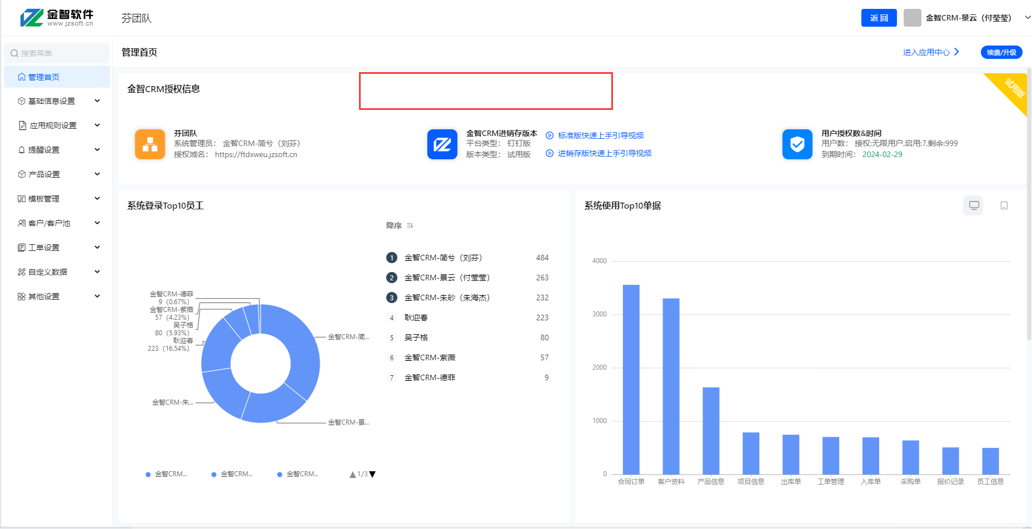Toggle first 金智CRM legend dot

[x=148, y=475]
